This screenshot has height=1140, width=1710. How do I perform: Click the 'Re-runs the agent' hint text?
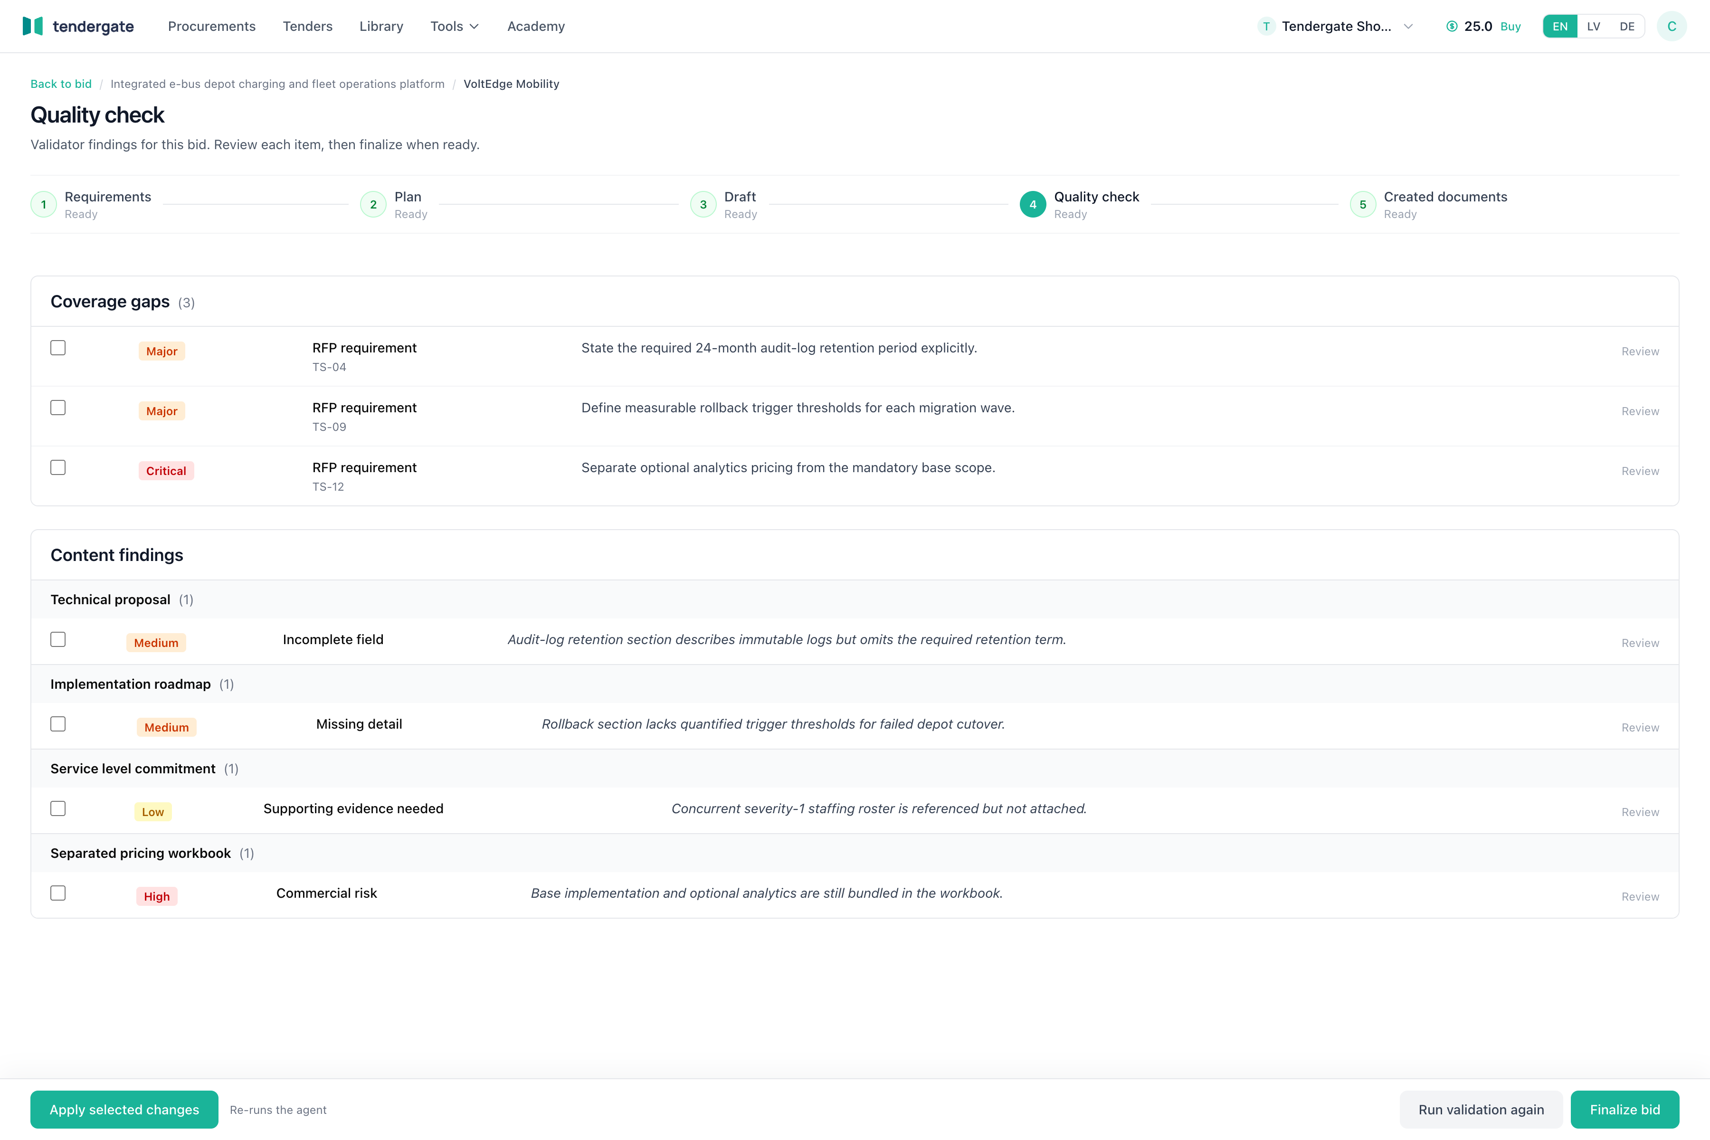tap(278, 1110)
